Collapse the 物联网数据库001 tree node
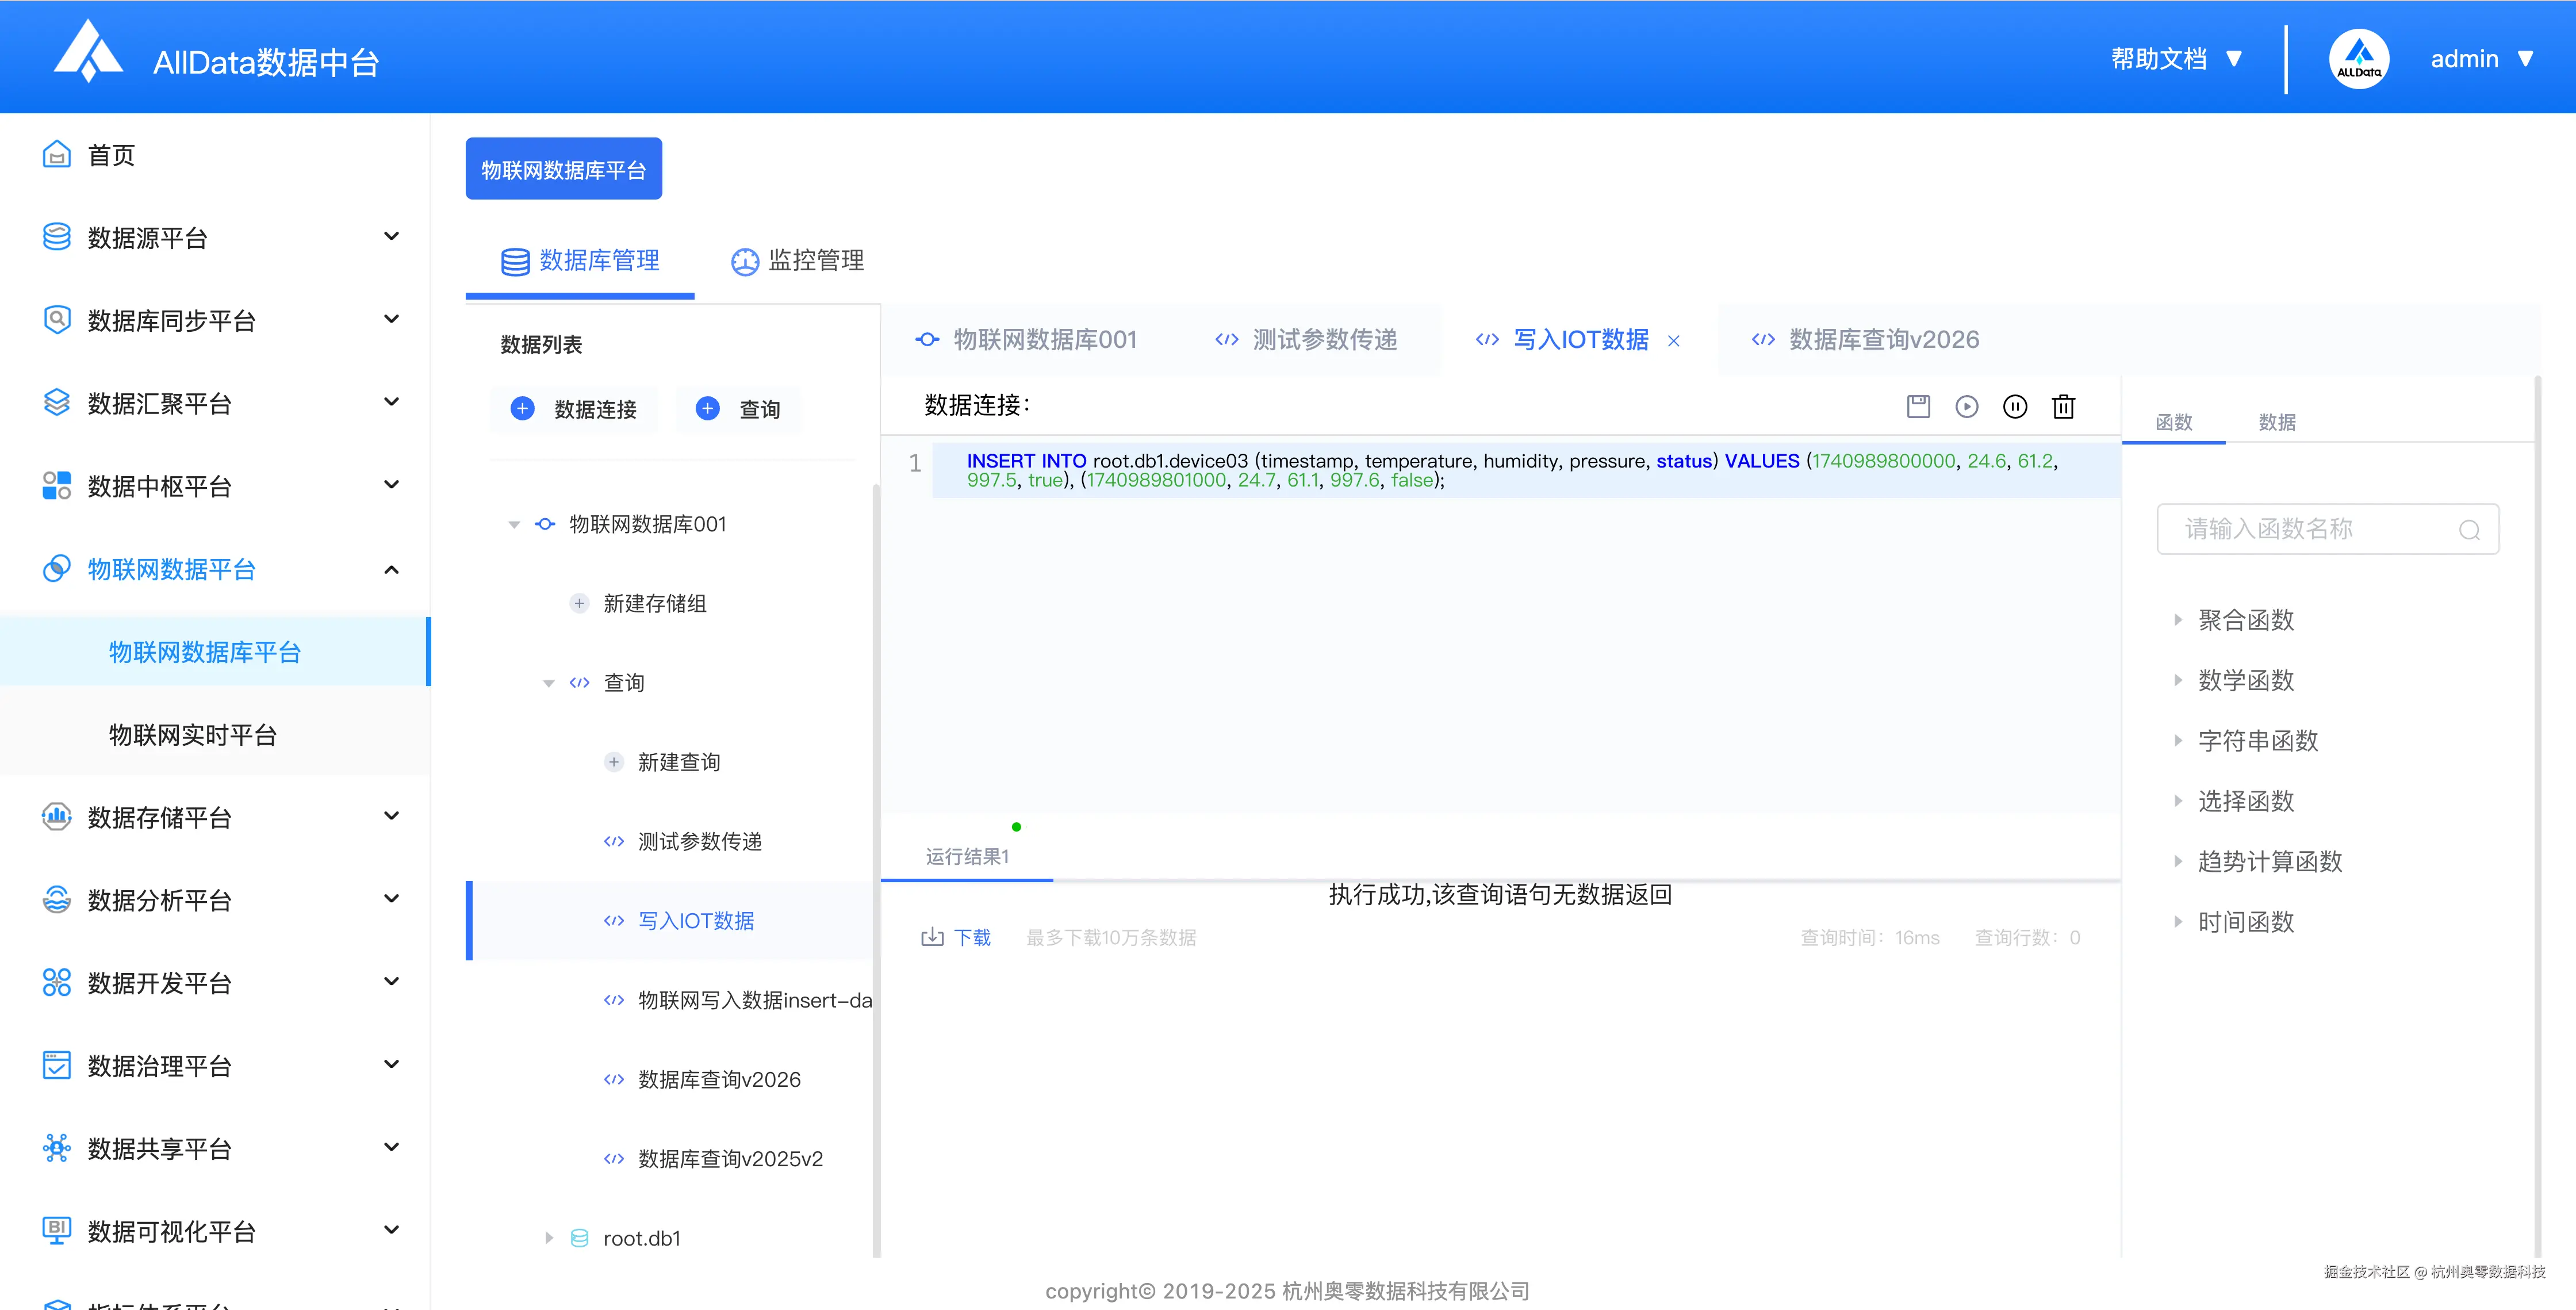2576x1310 pixels. tap(514, 524)
